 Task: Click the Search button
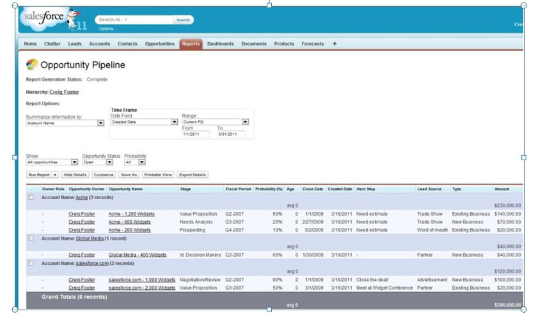tap(183, 20)
